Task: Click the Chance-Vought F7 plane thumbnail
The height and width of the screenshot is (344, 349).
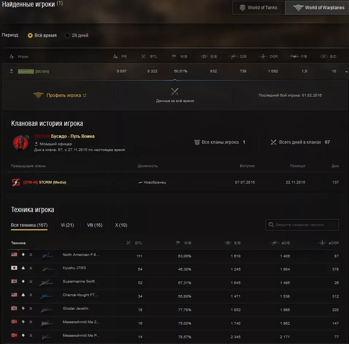Action: pyautogui.click(x=46, y=296)
